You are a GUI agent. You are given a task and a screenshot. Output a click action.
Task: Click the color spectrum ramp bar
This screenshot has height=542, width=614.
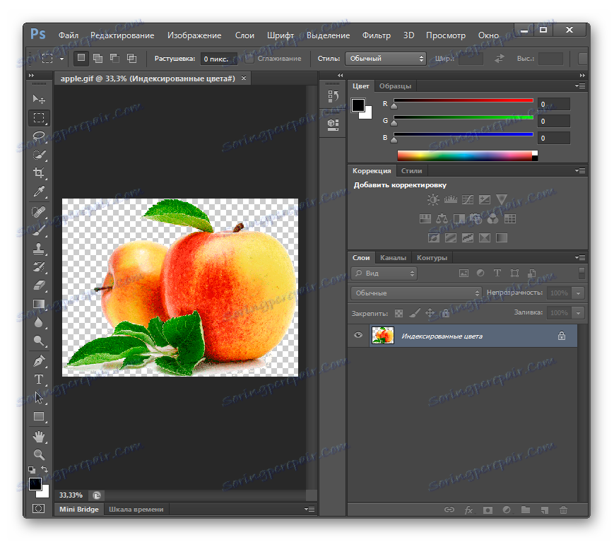click(x=465, y=155)
